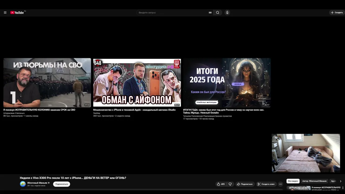Open channel 'Yardrey'

point(97,113)
